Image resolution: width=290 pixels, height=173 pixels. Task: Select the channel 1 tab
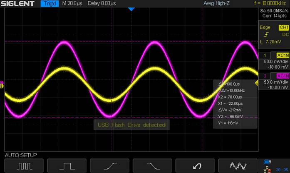[x=265, y=55]
